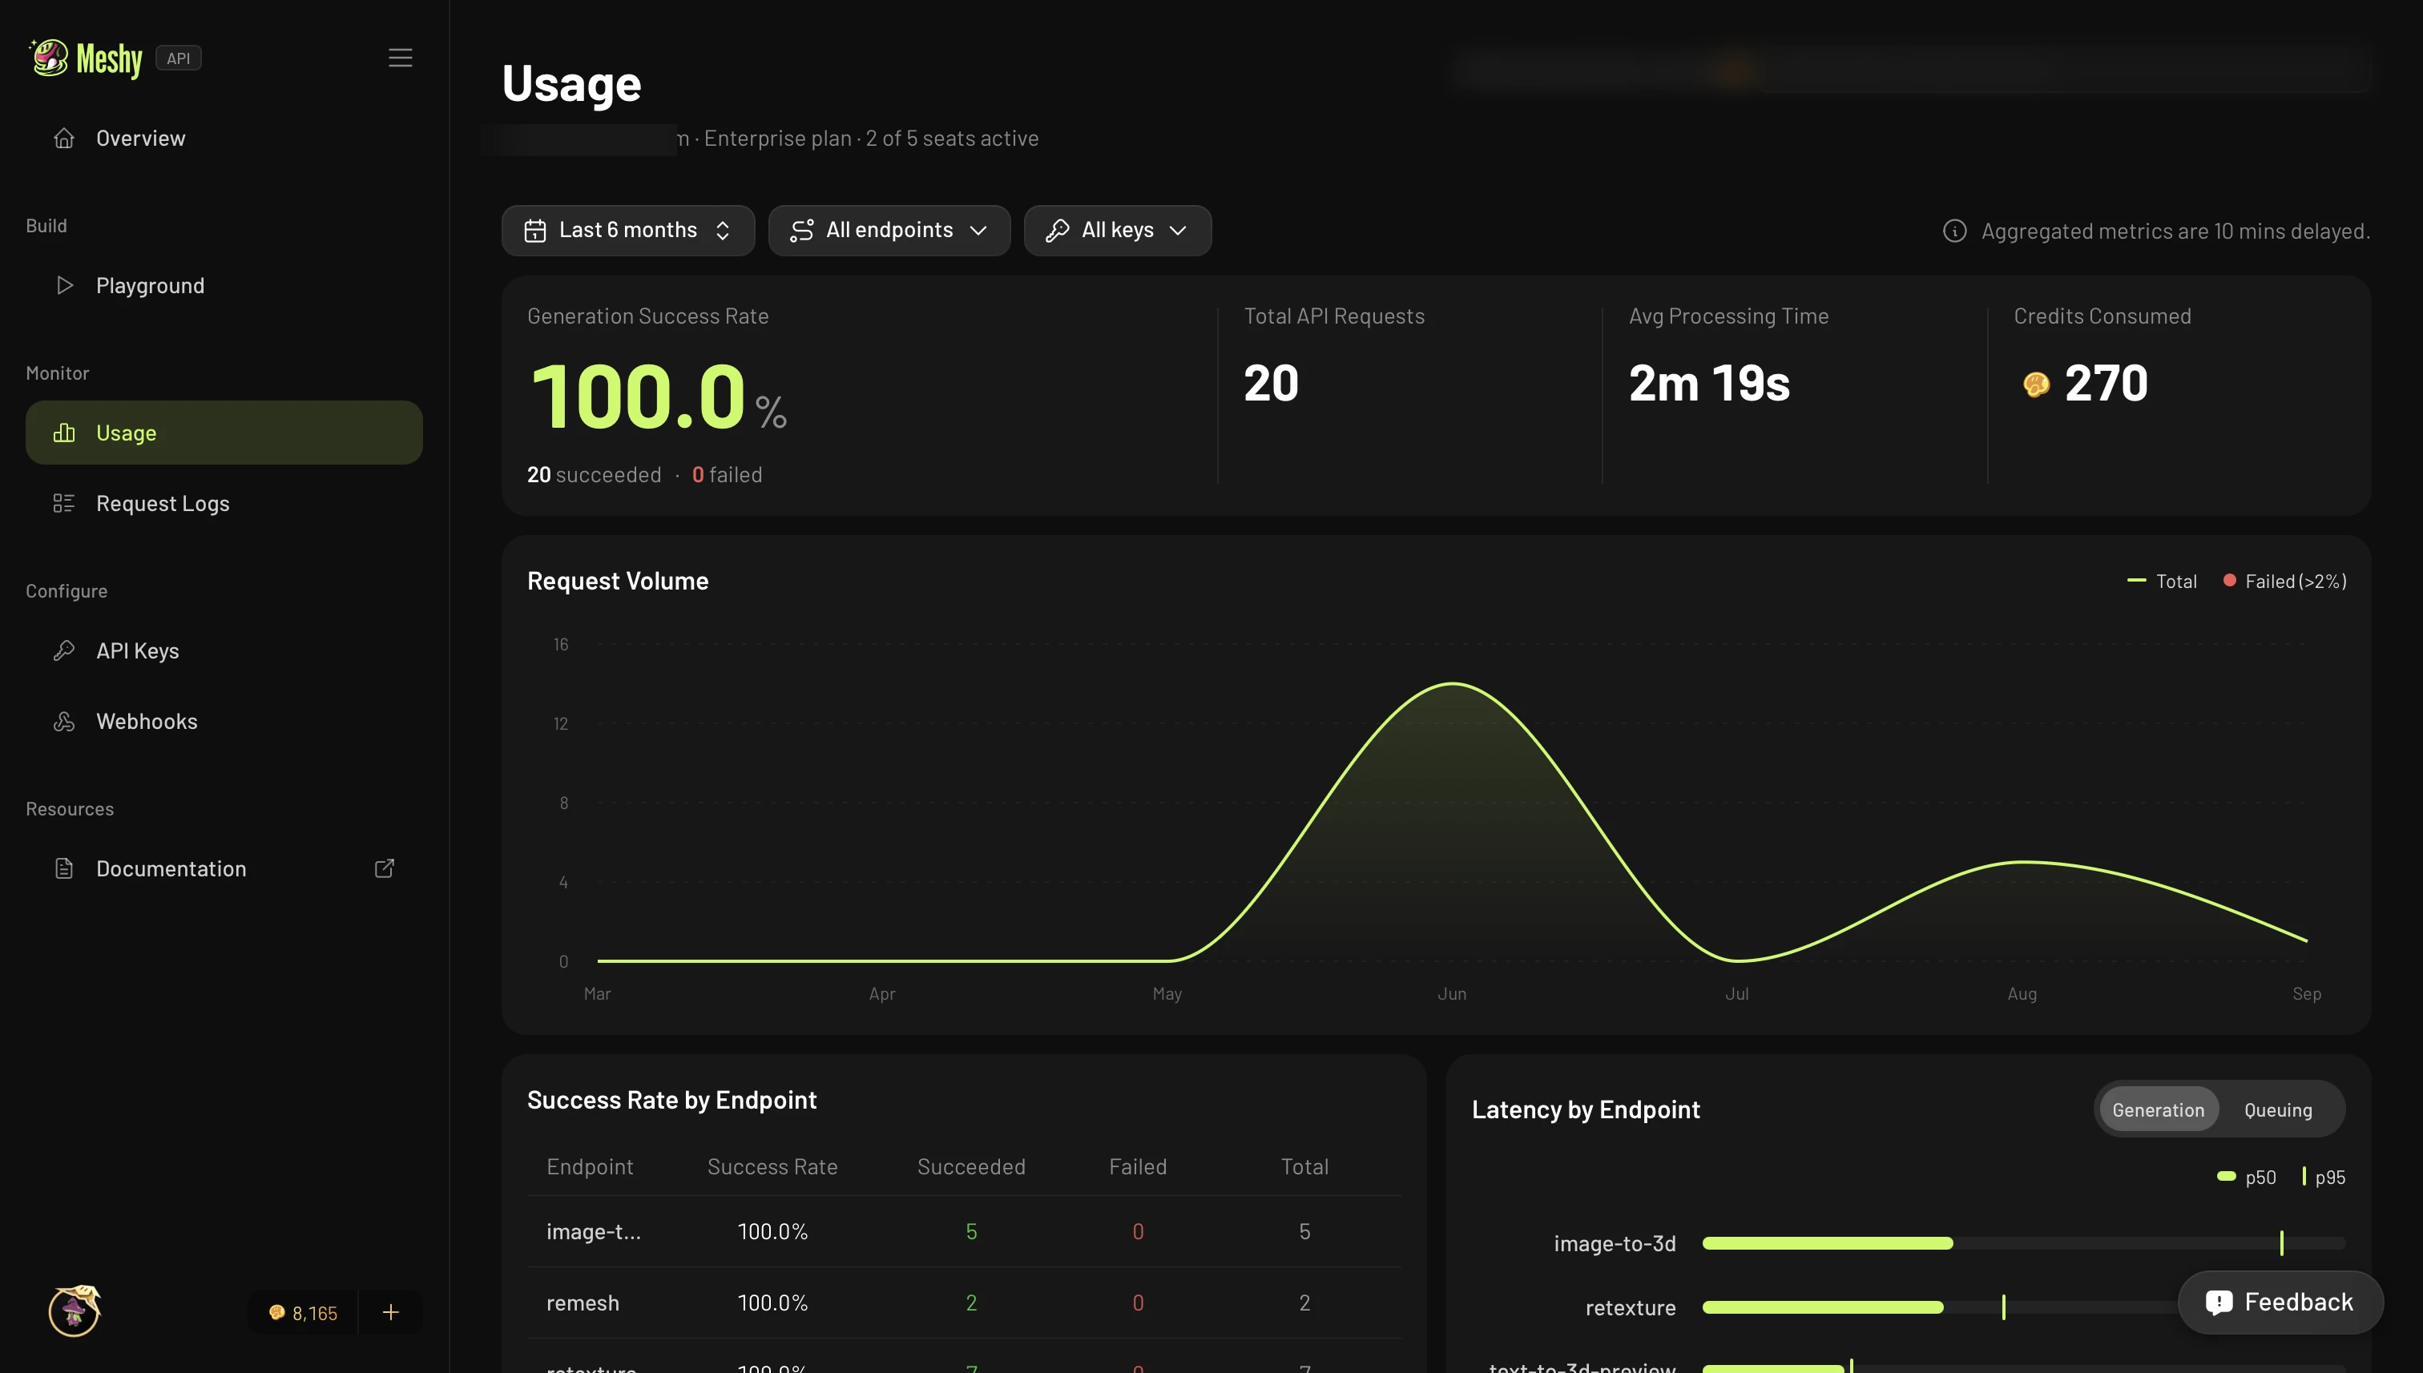Viewport: 2423px width, 1373px height.
Task: Expand the All keys filter dropdown
Action: coord(1117,230)
